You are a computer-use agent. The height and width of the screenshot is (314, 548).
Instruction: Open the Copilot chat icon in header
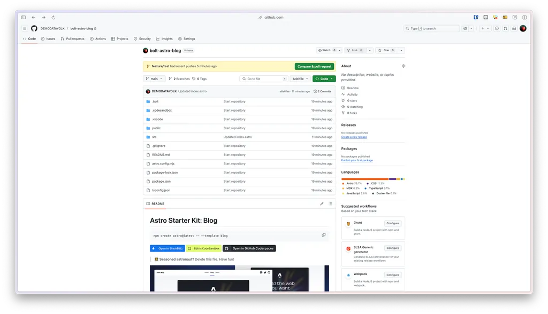pyautogui.click(x=465, y=28)
